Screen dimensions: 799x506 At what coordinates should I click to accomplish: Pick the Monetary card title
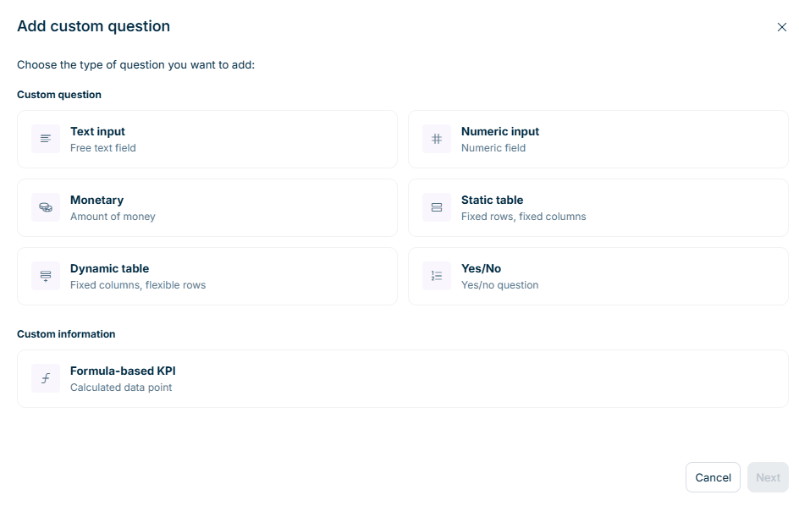96,200
